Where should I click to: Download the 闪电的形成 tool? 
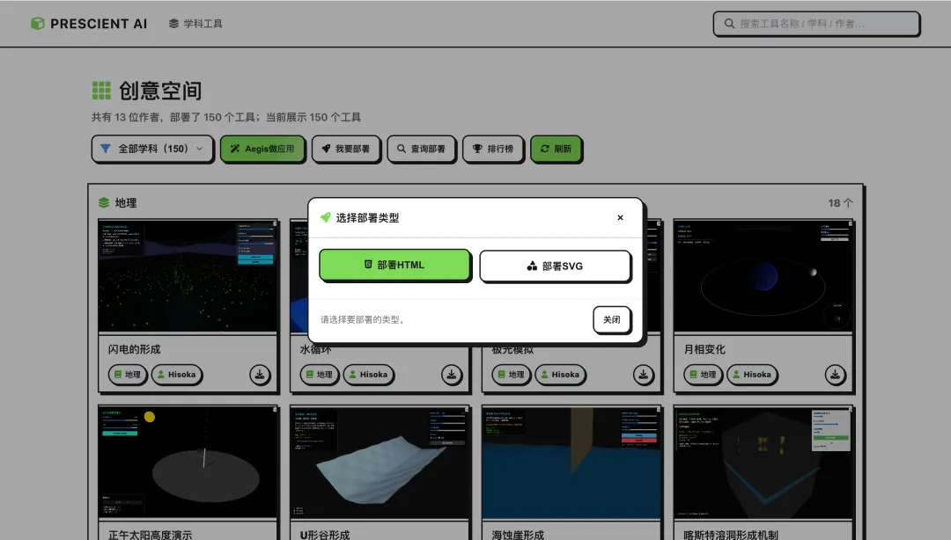click(x=260, y=375)
